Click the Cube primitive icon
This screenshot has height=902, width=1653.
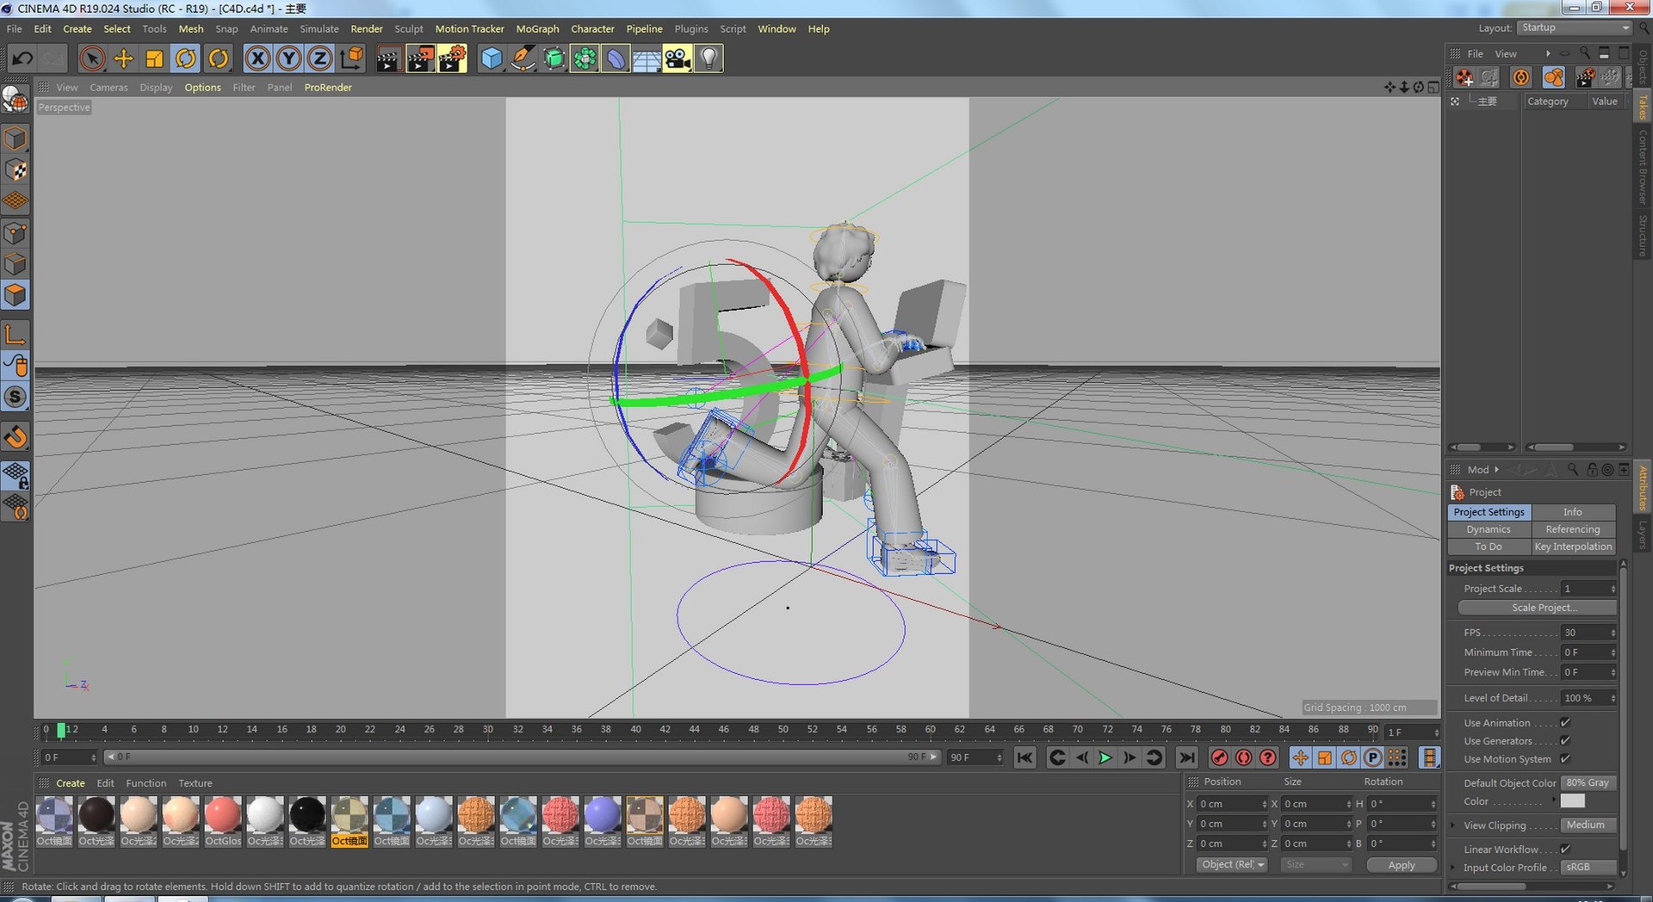tap(491, 59)
